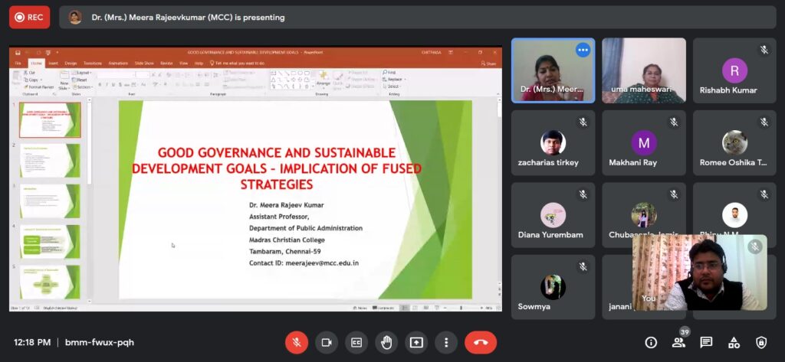Click the blue options dots on Dr. Meera's tile
Viewport: 785px width, 362px height.
pyautogui.click(x=583, y=50)
